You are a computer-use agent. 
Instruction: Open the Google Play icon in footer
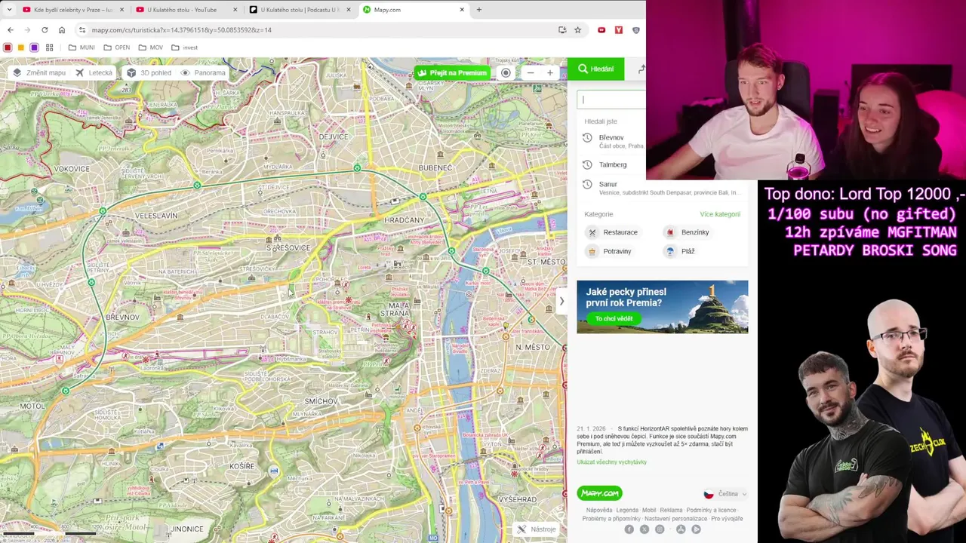(696, 529)
